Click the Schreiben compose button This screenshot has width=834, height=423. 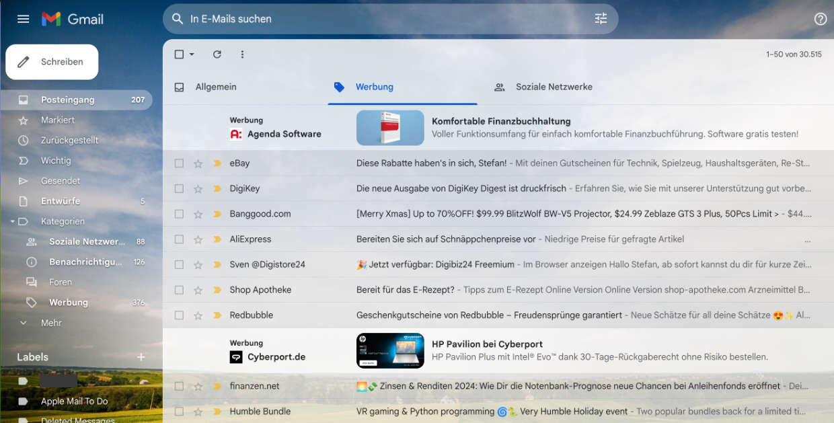52,62
